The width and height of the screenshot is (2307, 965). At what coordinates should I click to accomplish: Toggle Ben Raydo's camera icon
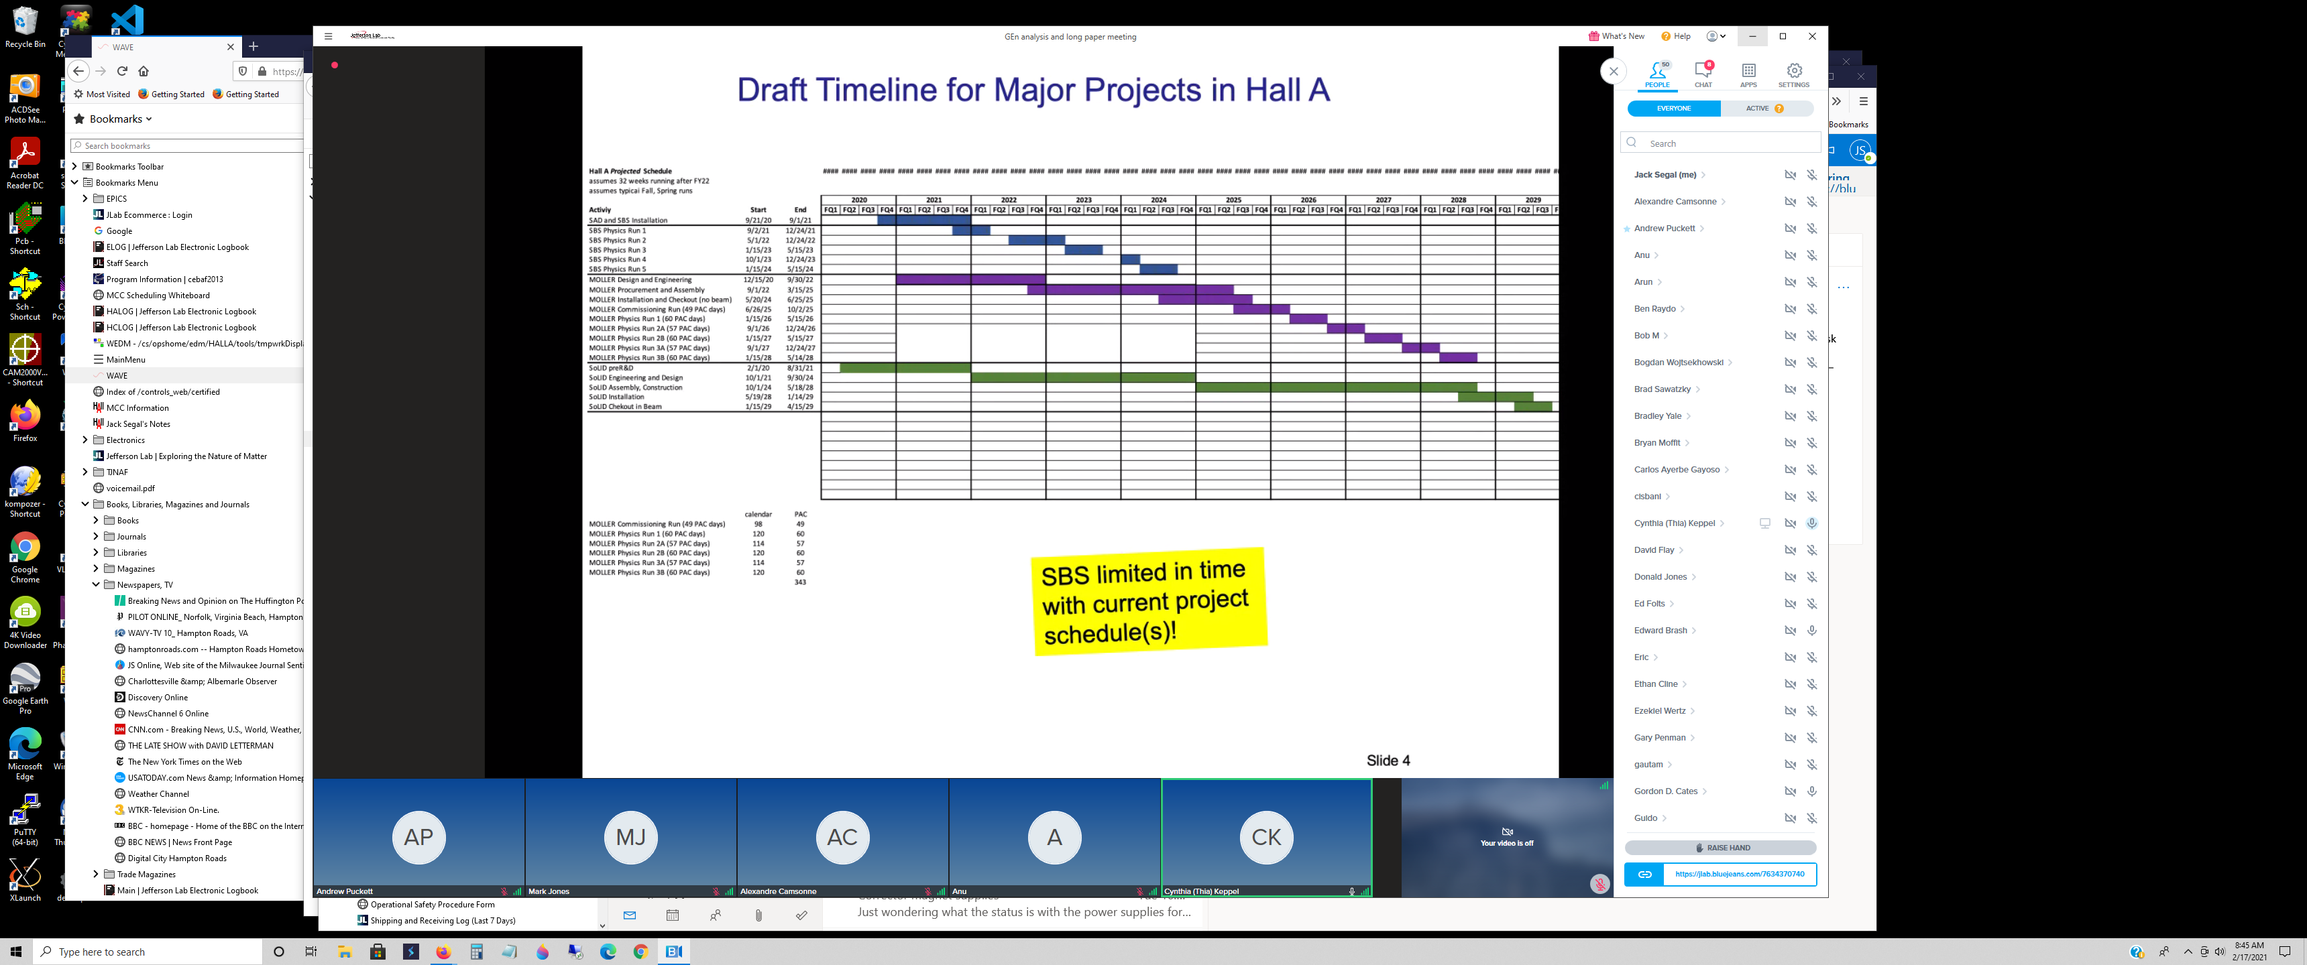pyautogui.click(x=1789, y=309)
